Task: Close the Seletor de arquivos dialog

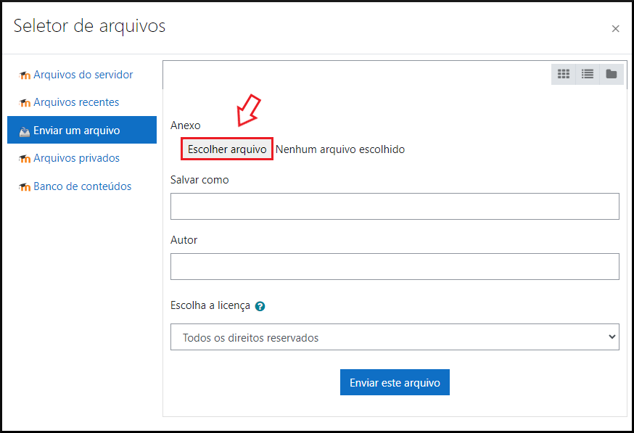Action: point(615,29)
